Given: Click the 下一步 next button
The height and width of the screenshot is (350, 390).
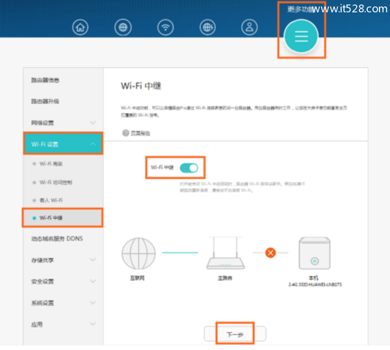Looking at the screenshot, I should [235, 334].
